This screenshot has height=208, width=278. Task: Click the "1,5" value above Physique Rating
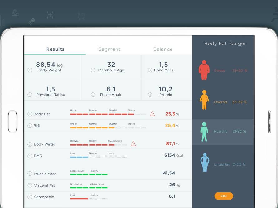tap(51, 89)
